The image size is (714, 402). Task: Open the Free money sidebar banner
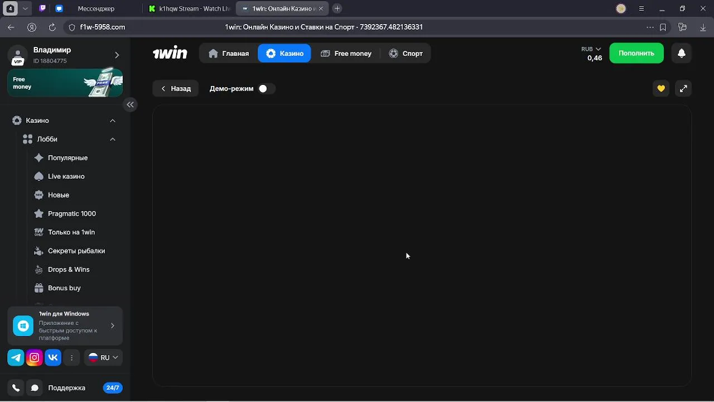pyautogui.click(x=65, y=83)
